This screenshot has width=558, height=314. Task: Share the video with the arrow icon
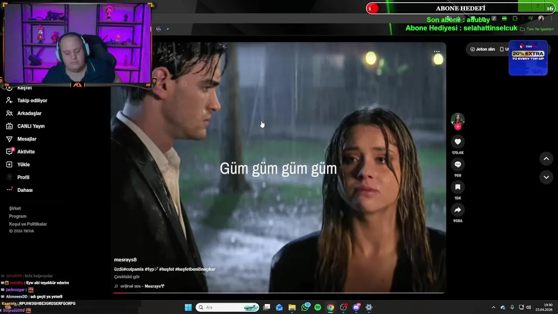[458, 210]
